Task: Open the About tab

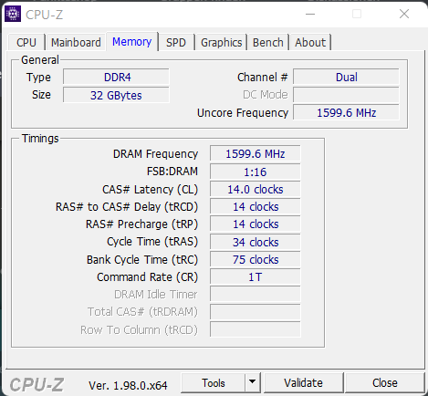Action: tap(310, 42)
